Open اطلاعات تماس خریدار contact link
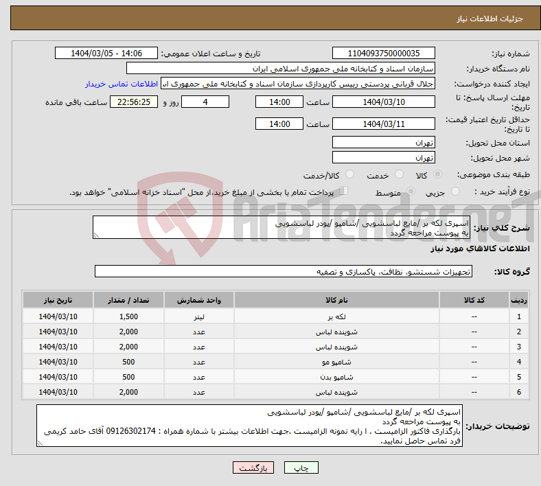The width and height of the screenshot is (541, 486). point(122,84)
